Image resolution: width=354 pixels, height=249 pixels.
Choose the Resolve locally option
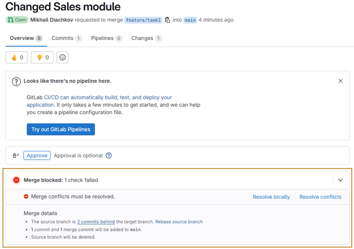click(x=271, y=197)
